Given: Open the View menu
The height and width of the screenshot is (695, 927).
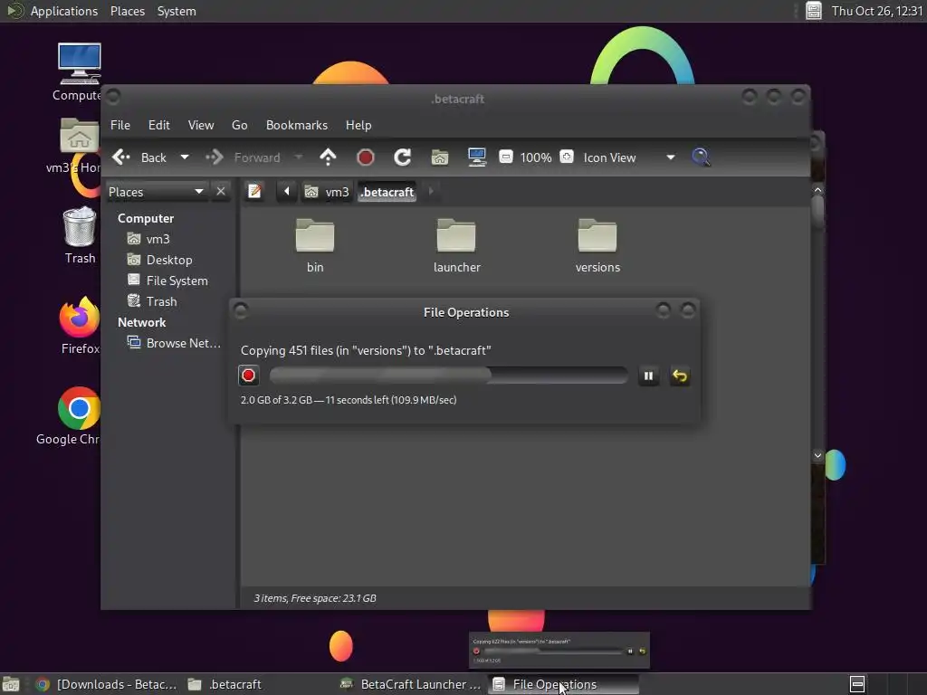Looking at the screenshot, I should (201, 125).
